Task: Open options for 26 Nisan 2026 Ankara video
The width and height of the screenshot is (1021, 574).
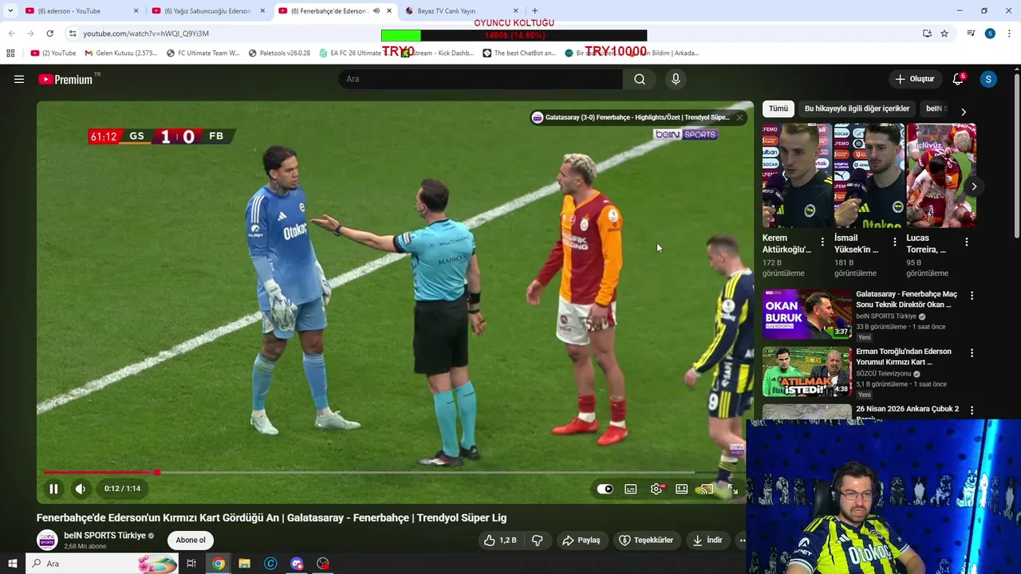Action: [972, 410]
